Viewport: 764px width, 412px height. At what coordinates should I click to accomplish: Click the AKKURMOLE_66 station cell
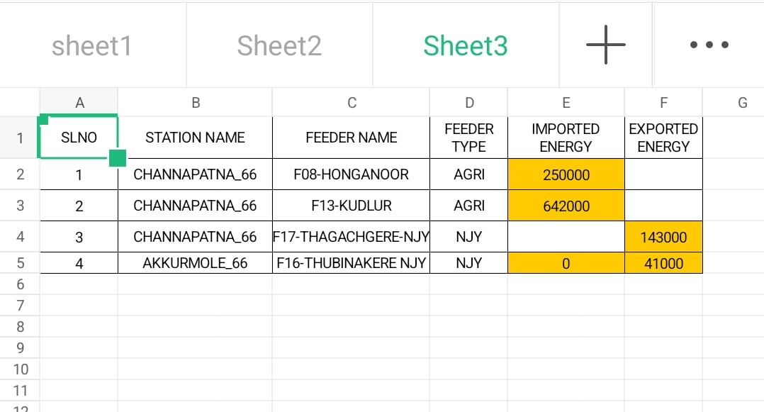click(195, 263)
